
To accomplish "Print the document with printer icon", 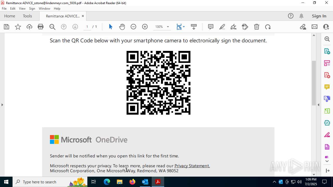I will 41,27.
